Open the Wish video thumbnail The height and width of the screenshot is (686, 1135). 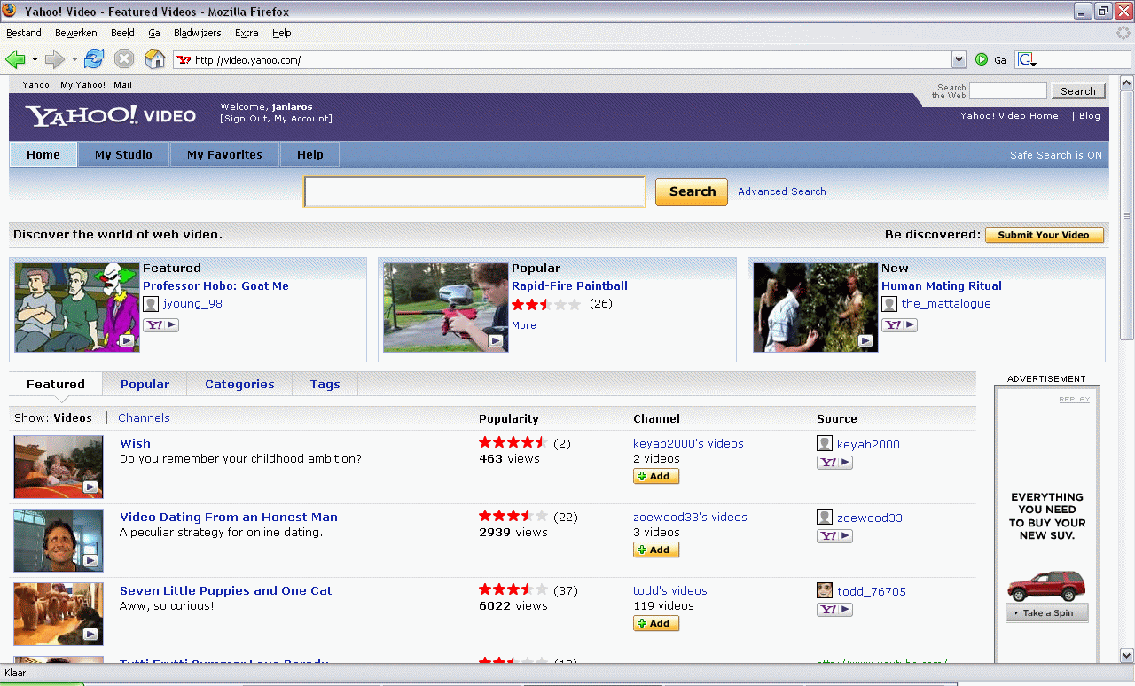click(59, 466)
